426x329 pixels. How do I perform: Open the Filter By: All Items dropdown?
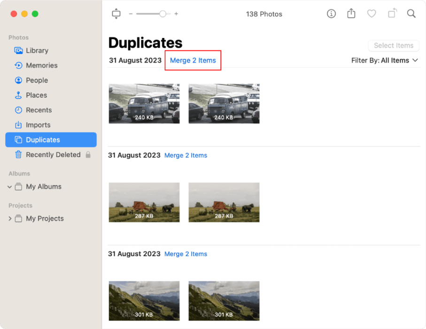click(385, 60)
